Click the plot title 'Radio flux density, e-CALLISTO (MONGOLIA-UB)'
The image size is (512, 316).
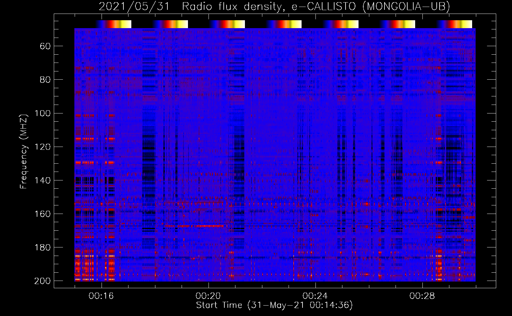pyautogui.click(x=316, y=7)
